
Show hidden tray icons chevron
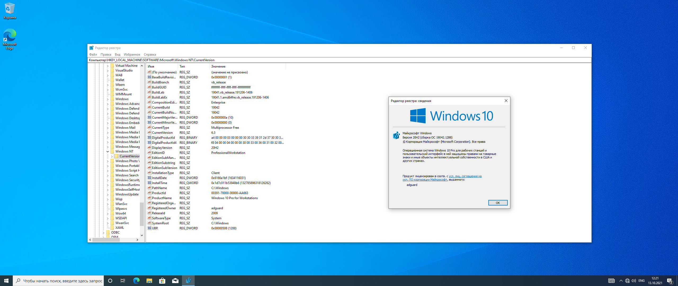[x=621, y=281]
